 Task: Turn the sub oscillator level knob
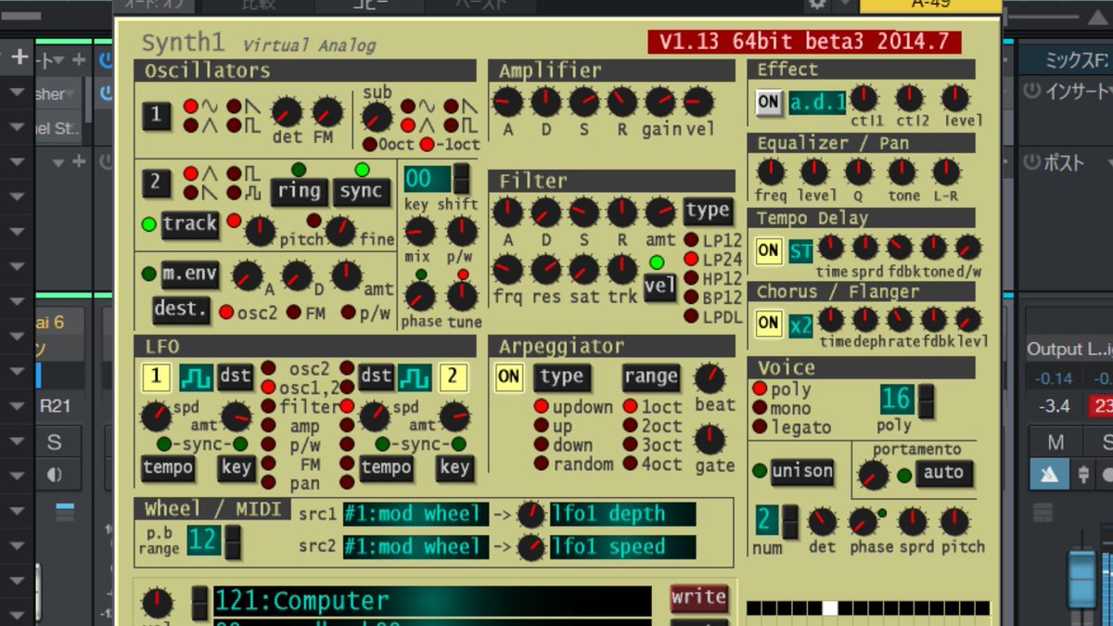point(377,116)
